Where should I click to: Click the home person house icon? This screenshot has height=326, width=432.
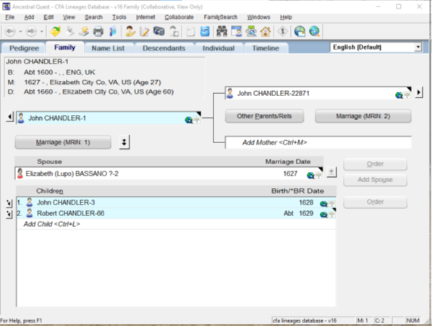266,31
